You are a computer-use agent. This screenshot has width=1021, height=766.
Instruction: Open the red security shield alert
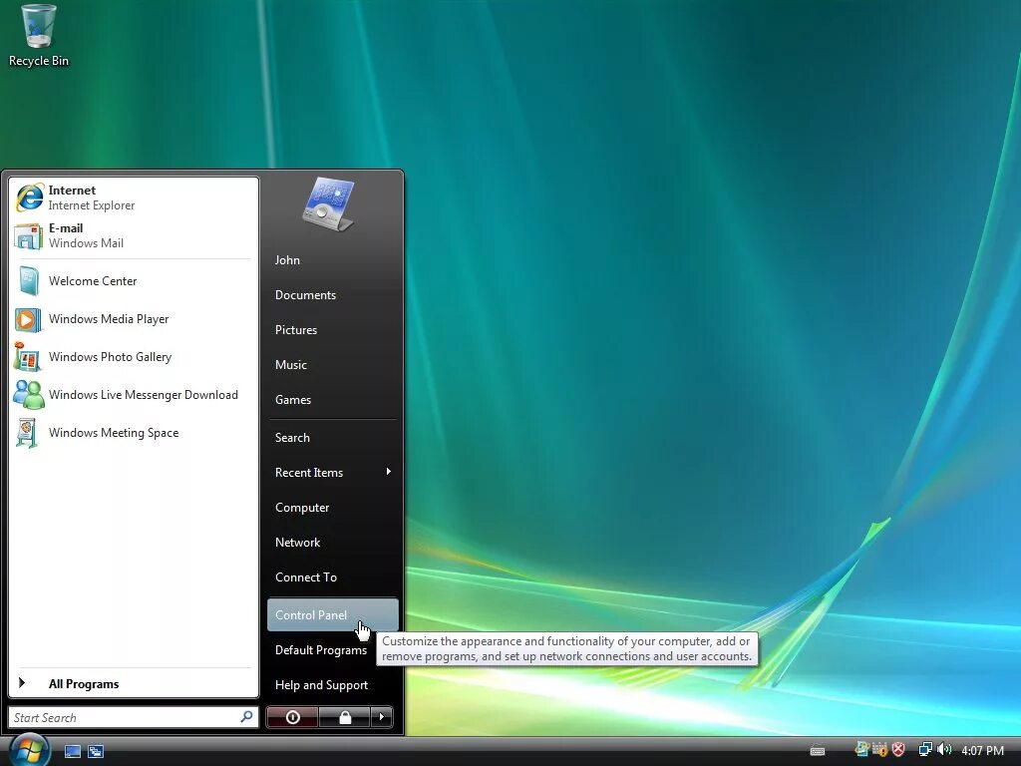coord(898,750)
